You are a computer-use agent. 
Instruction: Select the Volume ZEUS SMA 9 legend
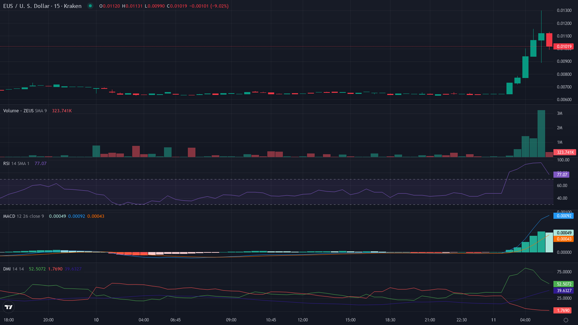coord(25,111)
